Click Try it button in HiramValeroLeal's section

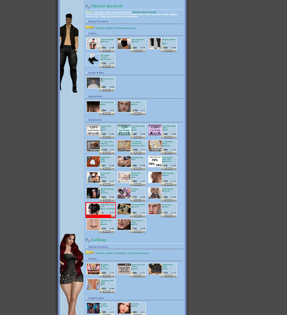click(x=89, y=27)
